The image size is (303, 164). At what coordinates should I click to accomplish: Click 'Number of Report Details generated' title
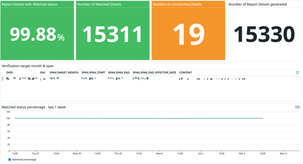click(258, 4)
